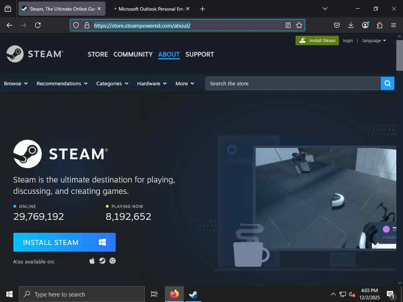Expand the Categories dropdown menu
403x302 pixels.
coord(112,83)
